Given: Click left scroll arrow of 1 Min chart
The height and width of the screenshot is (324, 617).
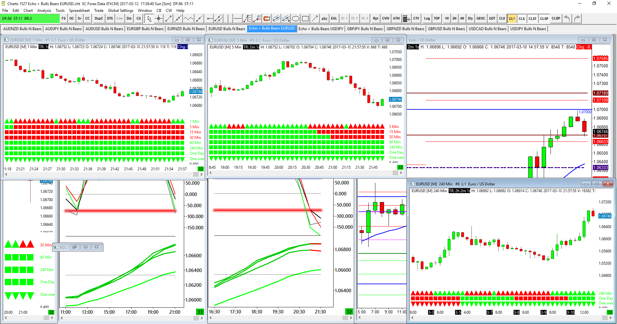Looking at the screenshot, I should click(x=5, y=174).
